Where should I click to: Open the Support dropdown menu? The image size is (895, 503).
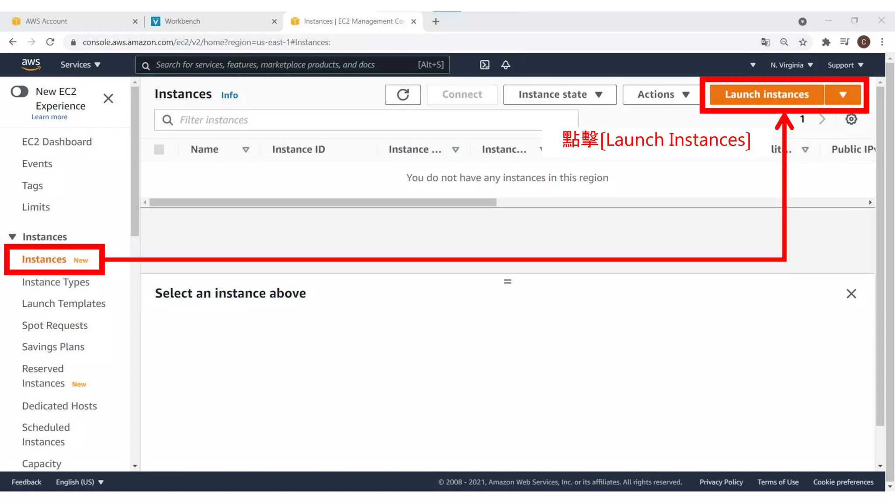pyautogui.click(x=845, y=65)
